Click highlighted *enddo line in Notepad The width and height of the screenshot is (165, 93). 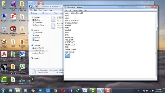point(68,57)
